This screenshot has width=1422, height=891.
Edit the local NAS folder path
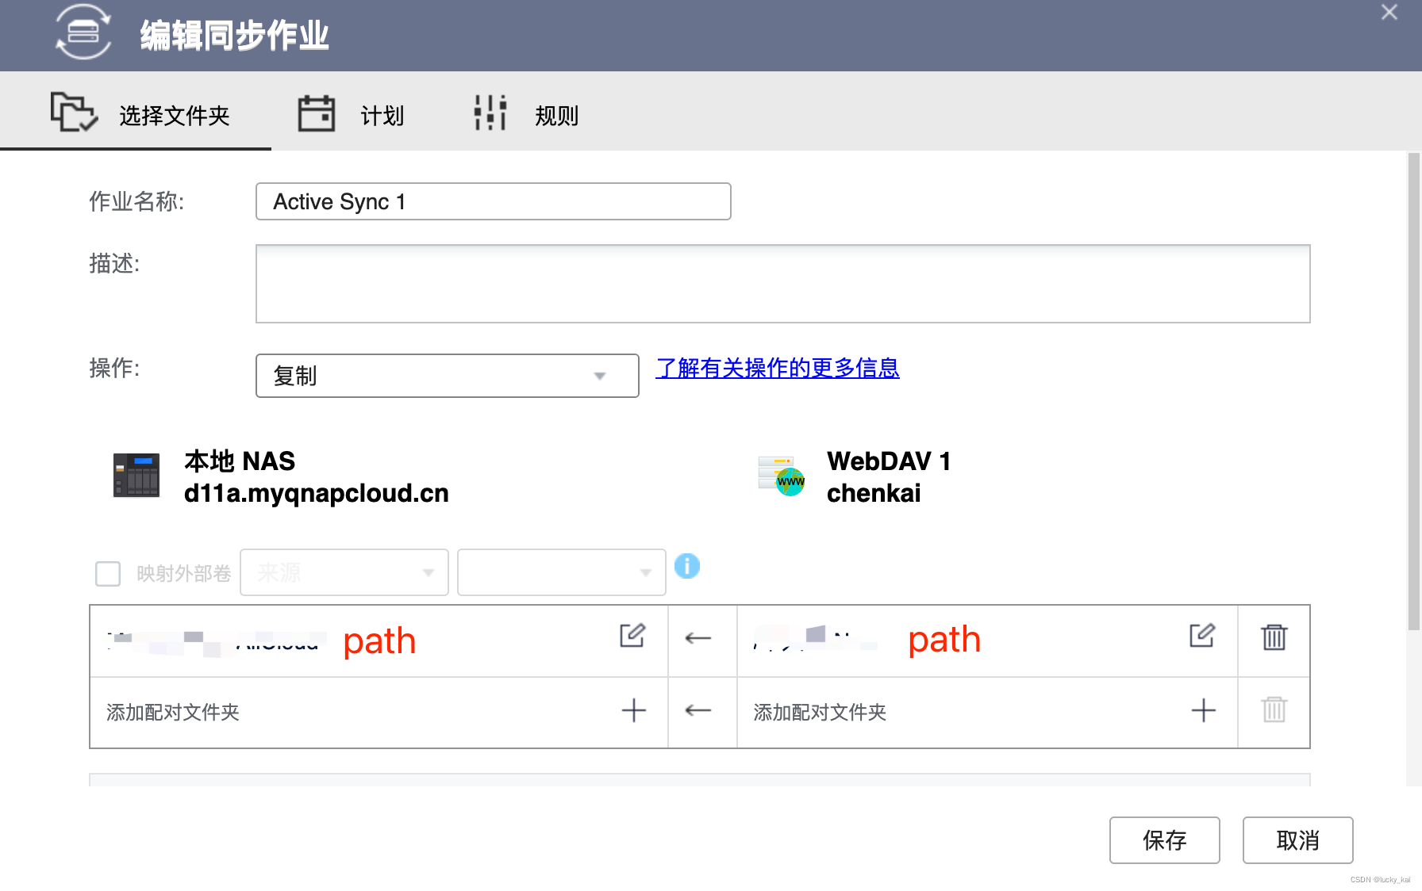[x=632, y=636]
